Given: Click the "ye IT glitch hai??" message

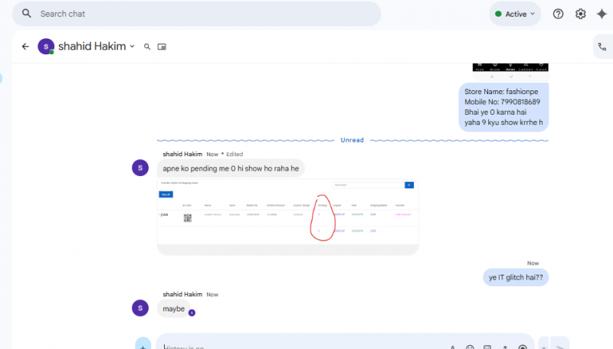Looking at the screenshot, I should tap(516, 277).
